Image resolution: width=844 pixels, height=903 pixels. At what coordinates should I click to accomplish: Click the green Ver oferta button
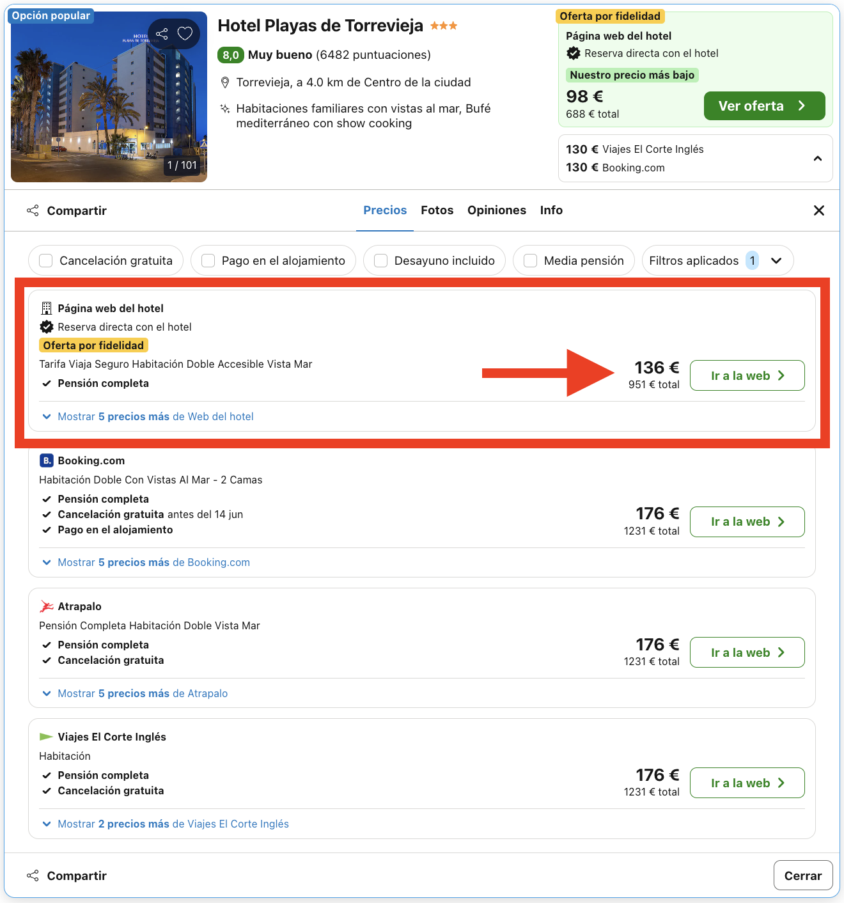coord(764,106)
